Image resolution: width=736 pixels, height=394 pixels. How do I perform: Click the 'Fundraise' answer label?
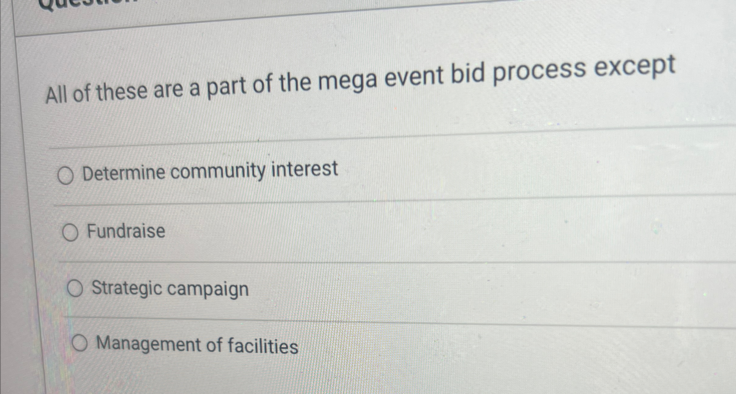126,231
